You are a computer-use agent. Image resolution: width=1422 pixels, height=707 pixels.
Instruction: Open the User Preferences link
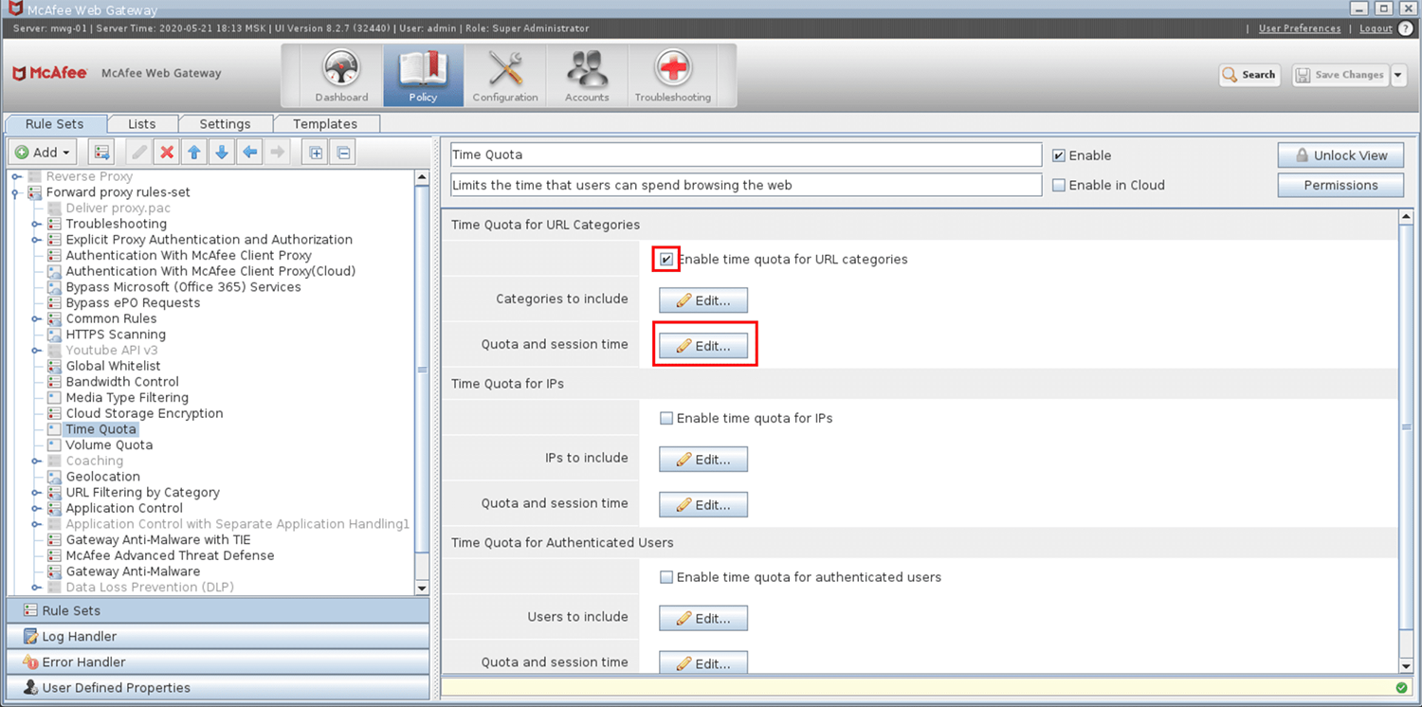(x=1300, y=28)
